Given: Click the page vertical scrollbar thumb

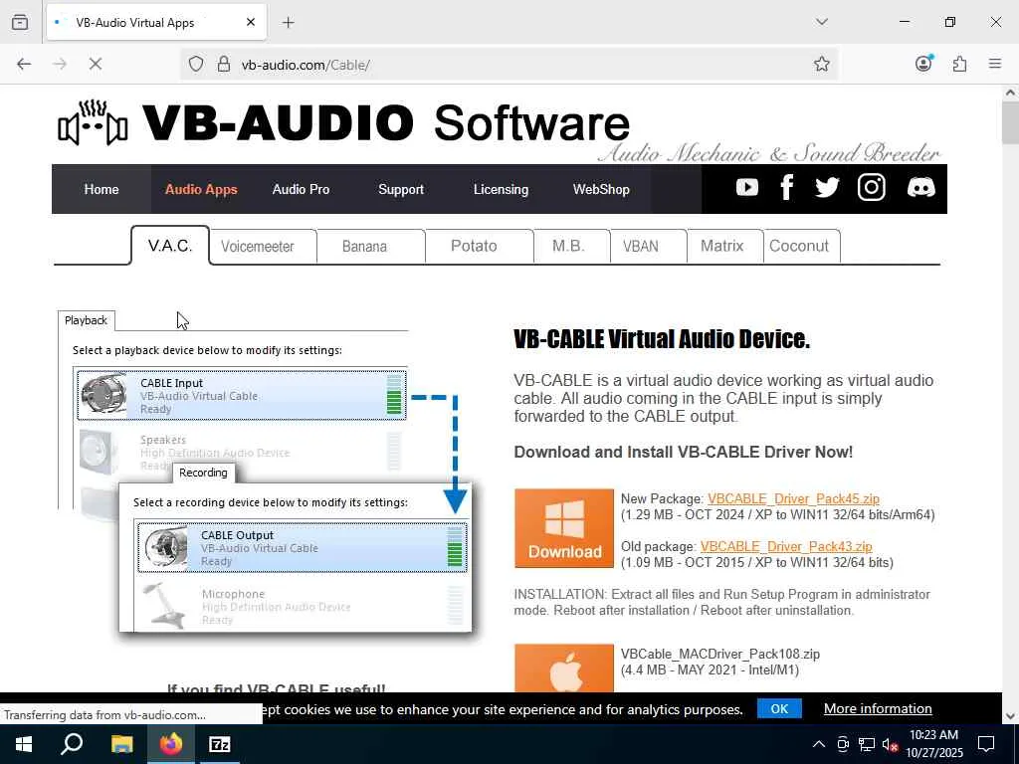Looking at the screenshot, I should click(x=1010, y=122).
